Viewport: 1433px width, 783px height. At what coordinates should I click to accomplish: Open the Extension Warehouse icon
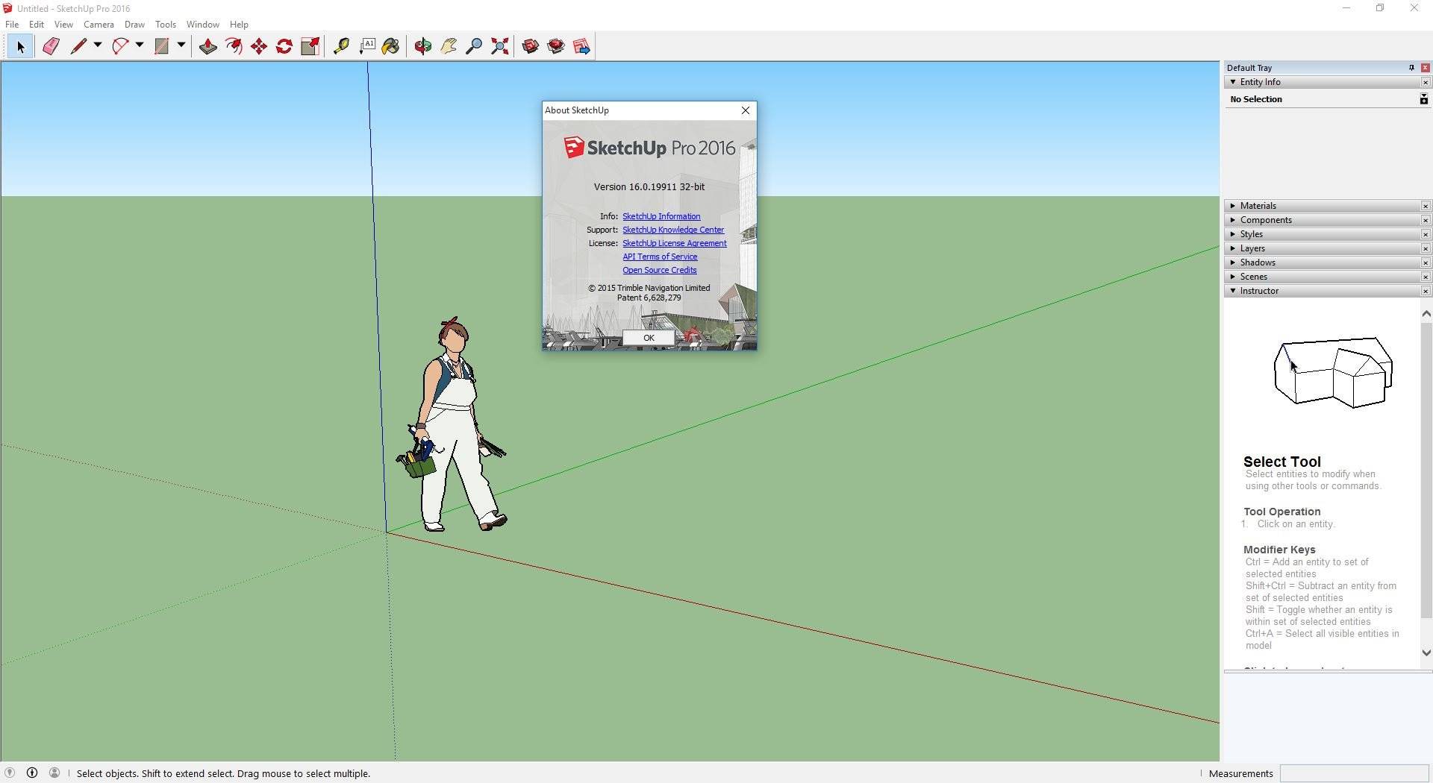556,46
